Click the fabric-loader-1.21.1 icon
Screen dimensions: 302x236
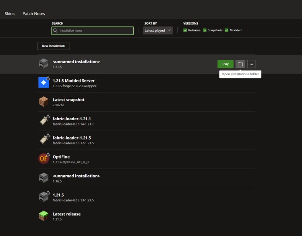tap(44, 121)
